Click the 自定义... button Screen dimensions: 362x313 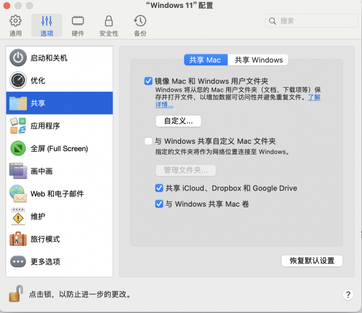178,121
